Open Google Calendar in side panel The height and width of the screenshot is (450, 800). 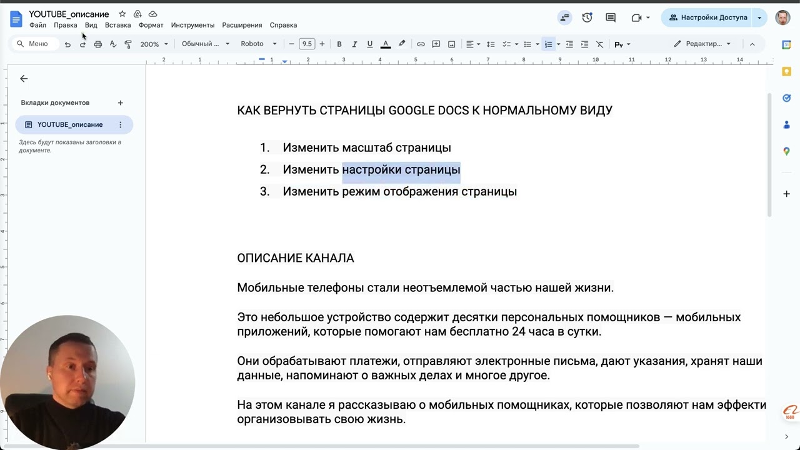pyautogui.click(x=787, y=44)
